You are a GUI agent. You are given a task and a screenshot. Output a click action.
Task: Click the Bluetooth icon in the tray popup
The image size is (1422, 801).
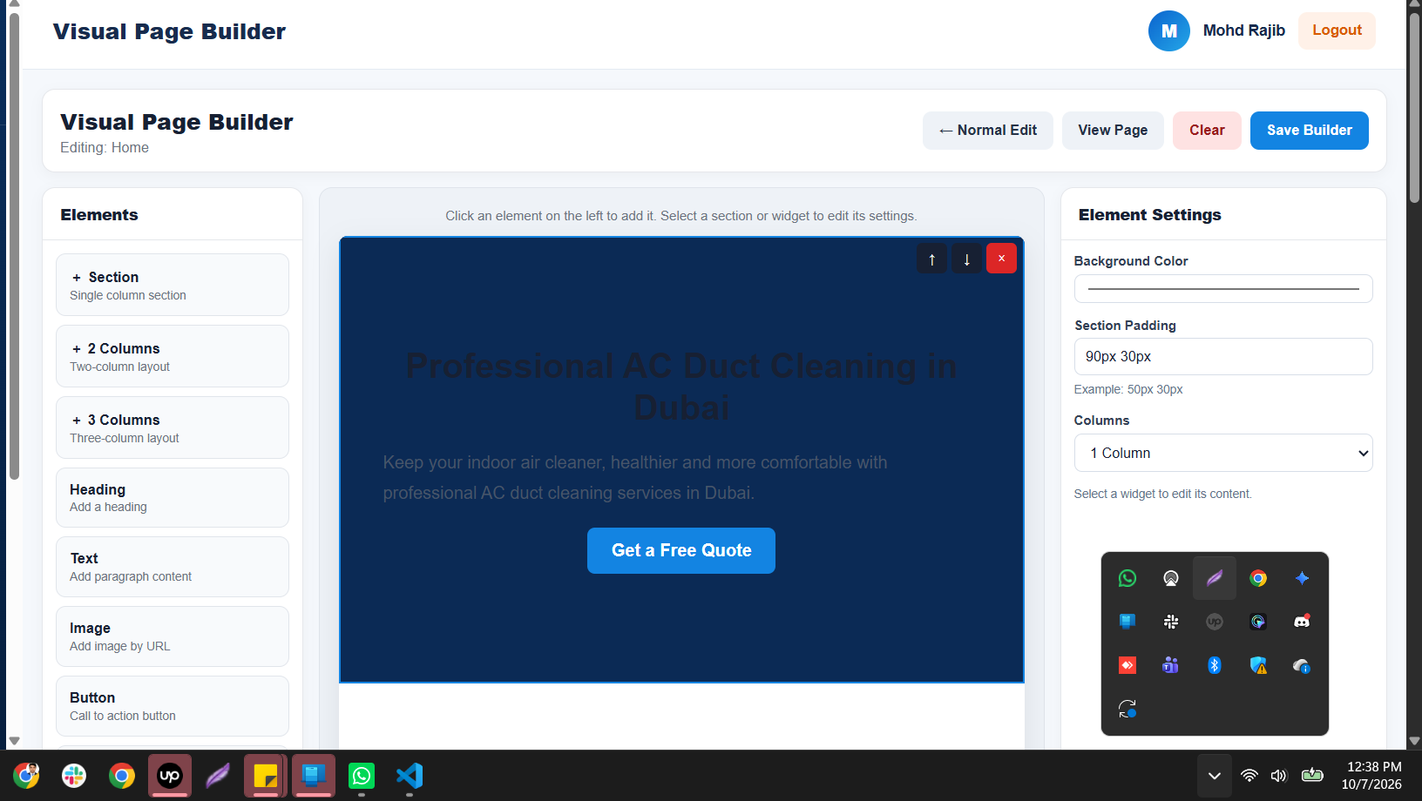pyautogui.click(x=1215, y=665)
